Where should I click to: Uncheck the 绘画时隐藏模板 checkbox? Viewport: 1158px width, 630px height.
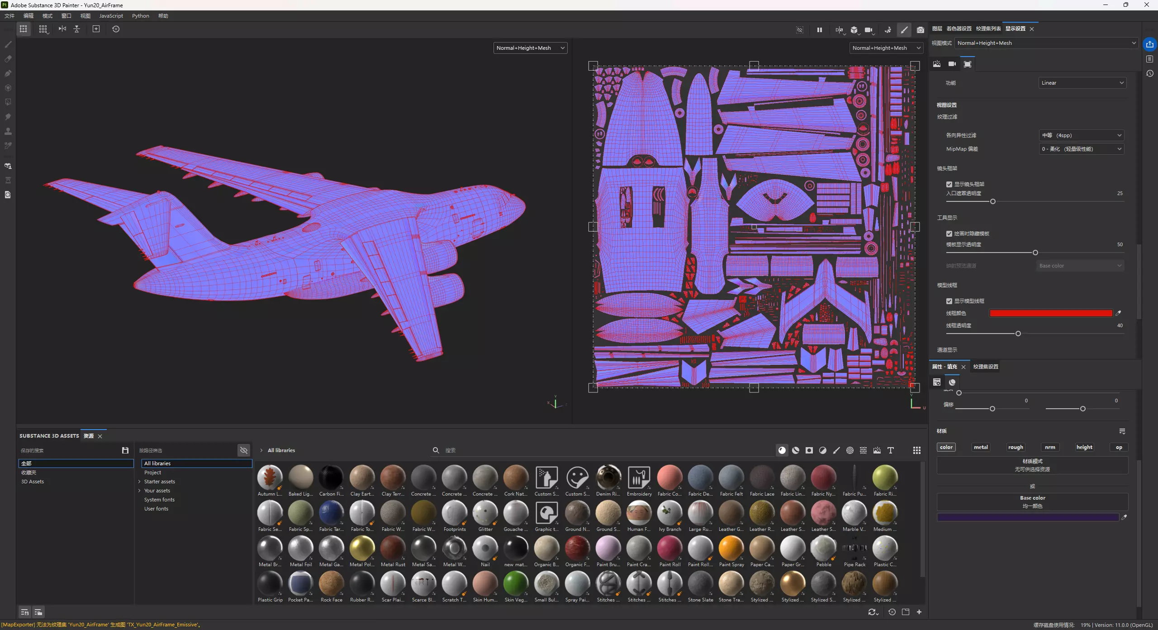[949, 234]
